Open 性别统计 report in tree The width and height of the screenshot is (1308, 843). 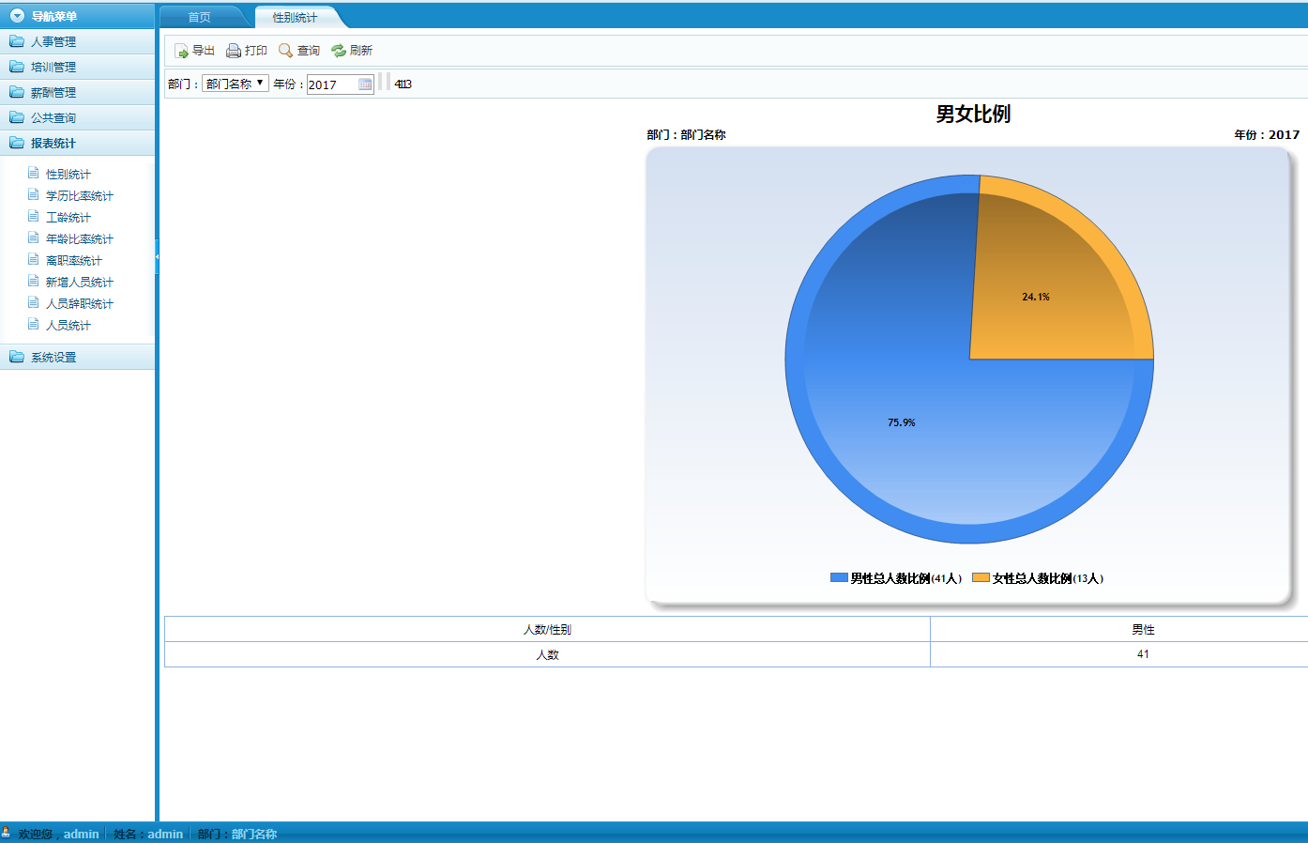click(x=68, y=175)
